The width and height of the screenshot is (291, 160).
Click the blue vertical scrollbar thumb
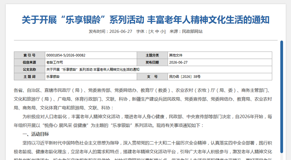(x=281, y=97)
